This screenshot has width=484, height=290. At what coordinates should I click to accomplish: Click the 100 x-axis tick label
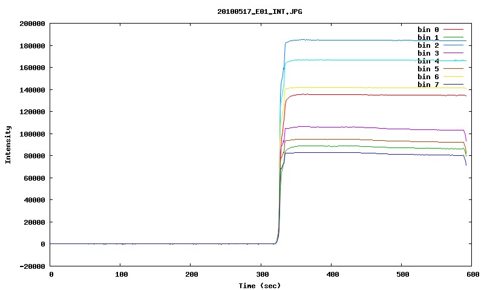(x=122, y=274)
